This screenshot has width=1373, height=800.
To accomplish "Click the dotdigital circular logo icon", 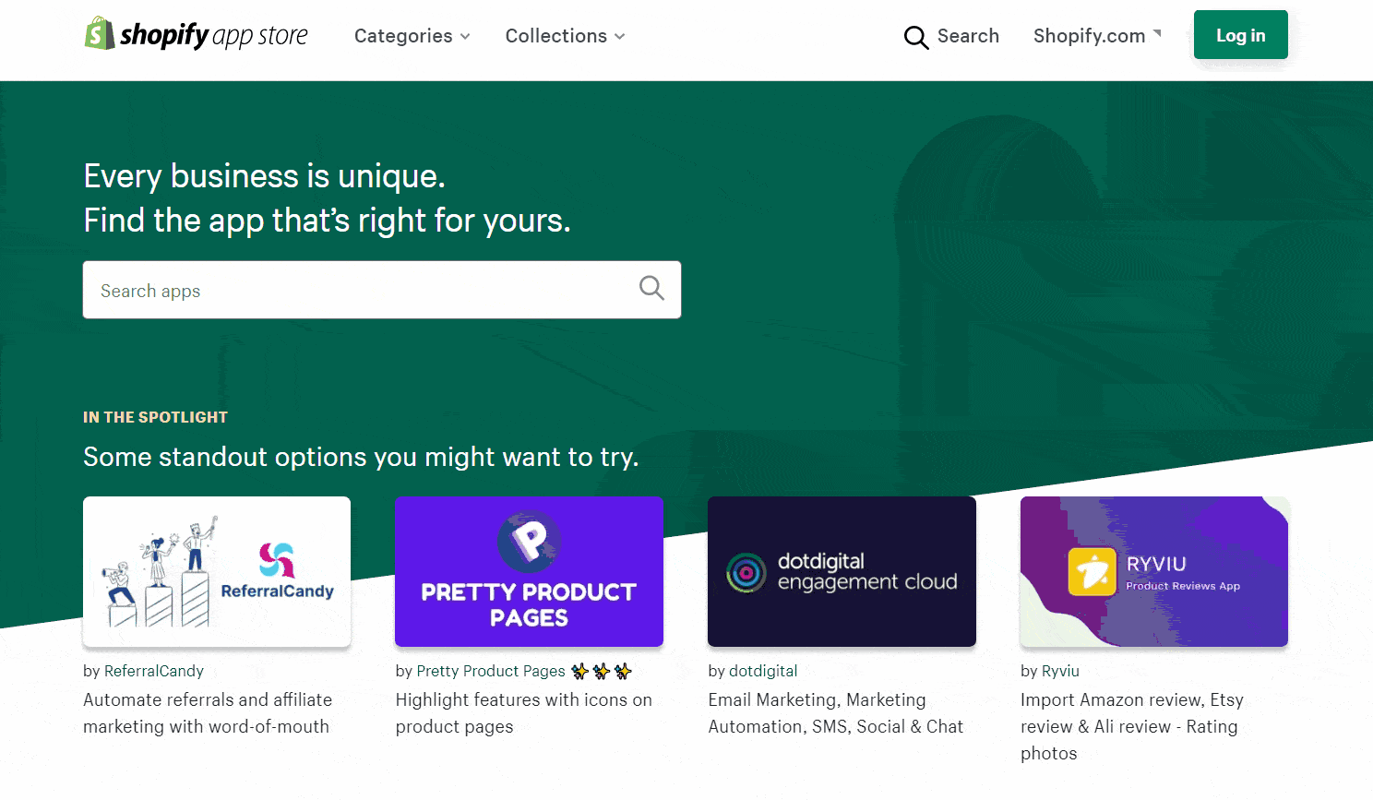I will coord(746,572).
